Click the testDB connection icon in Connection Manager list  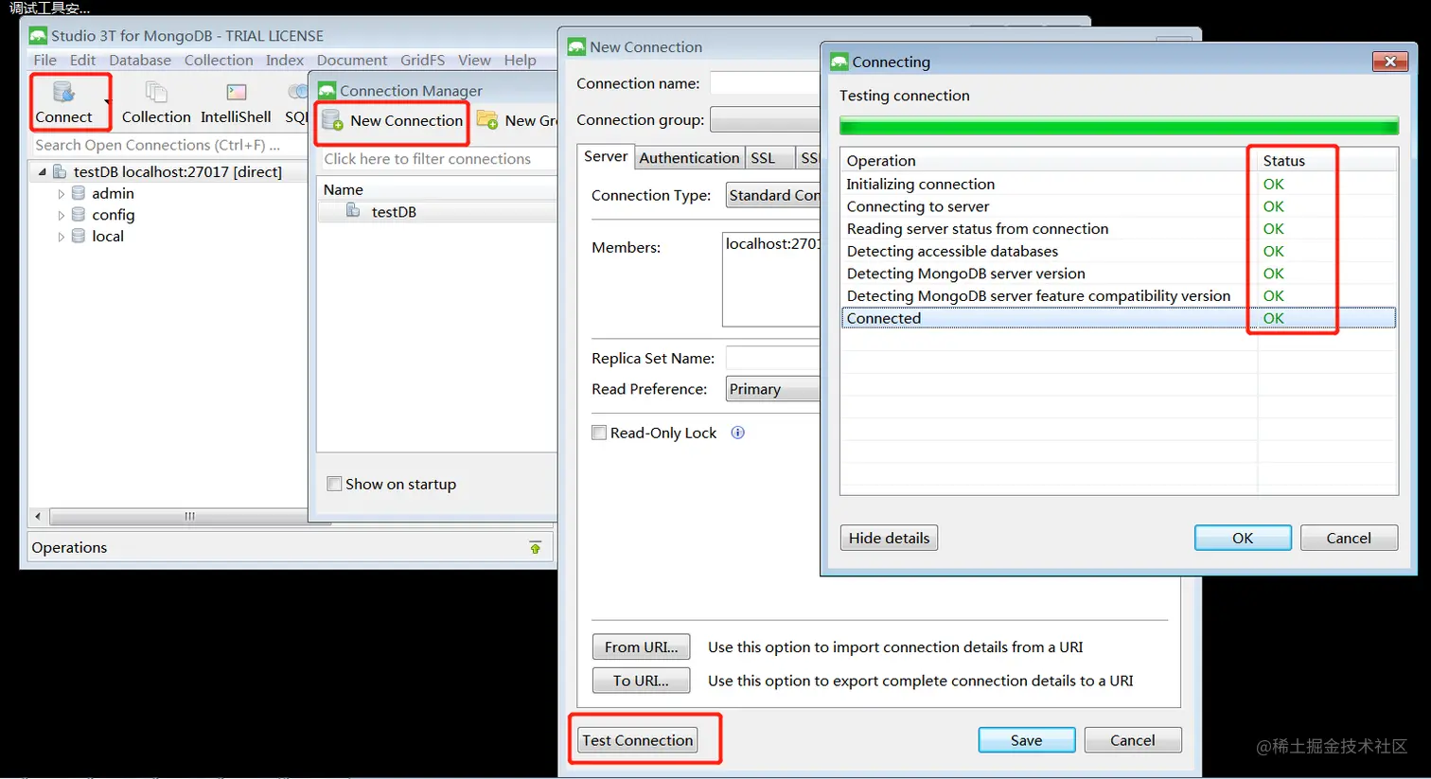pos(353,211)
